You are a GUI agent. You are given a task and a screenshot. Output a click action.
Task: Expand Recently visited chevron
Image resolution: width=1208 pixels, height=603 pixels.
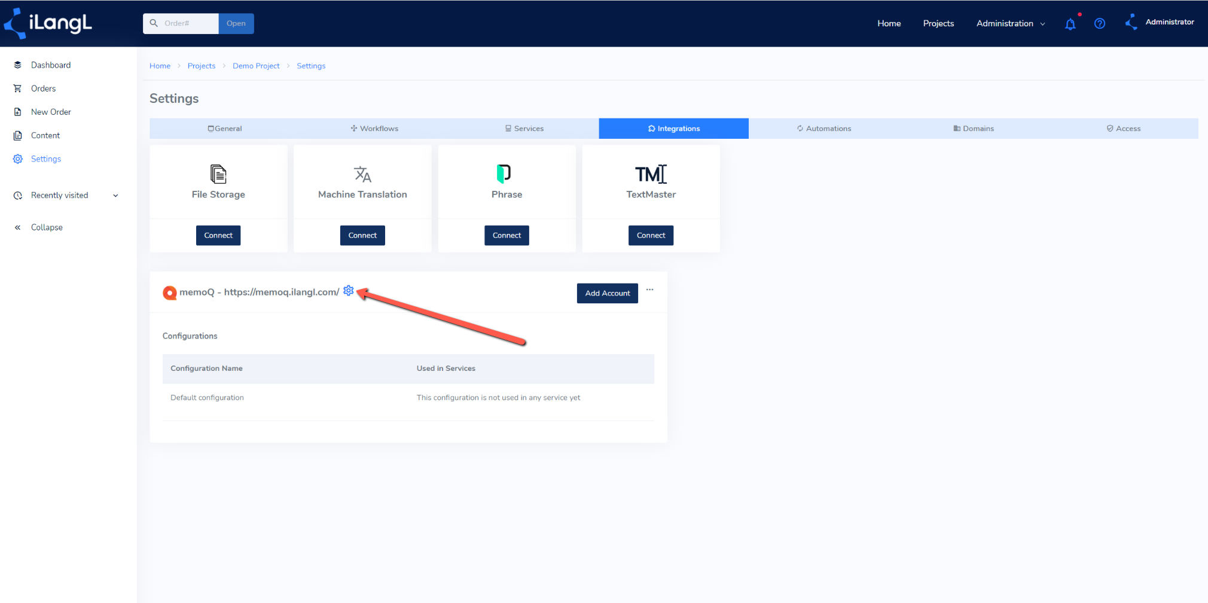click(x=115, y=196)
